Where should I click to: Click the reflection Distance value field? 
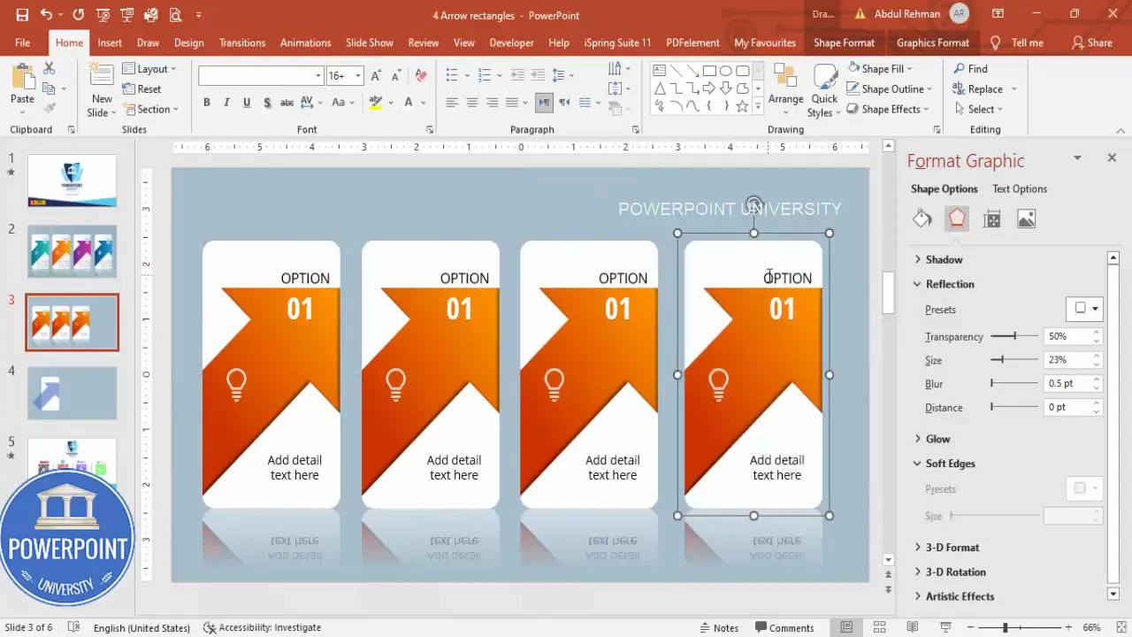1067,407
